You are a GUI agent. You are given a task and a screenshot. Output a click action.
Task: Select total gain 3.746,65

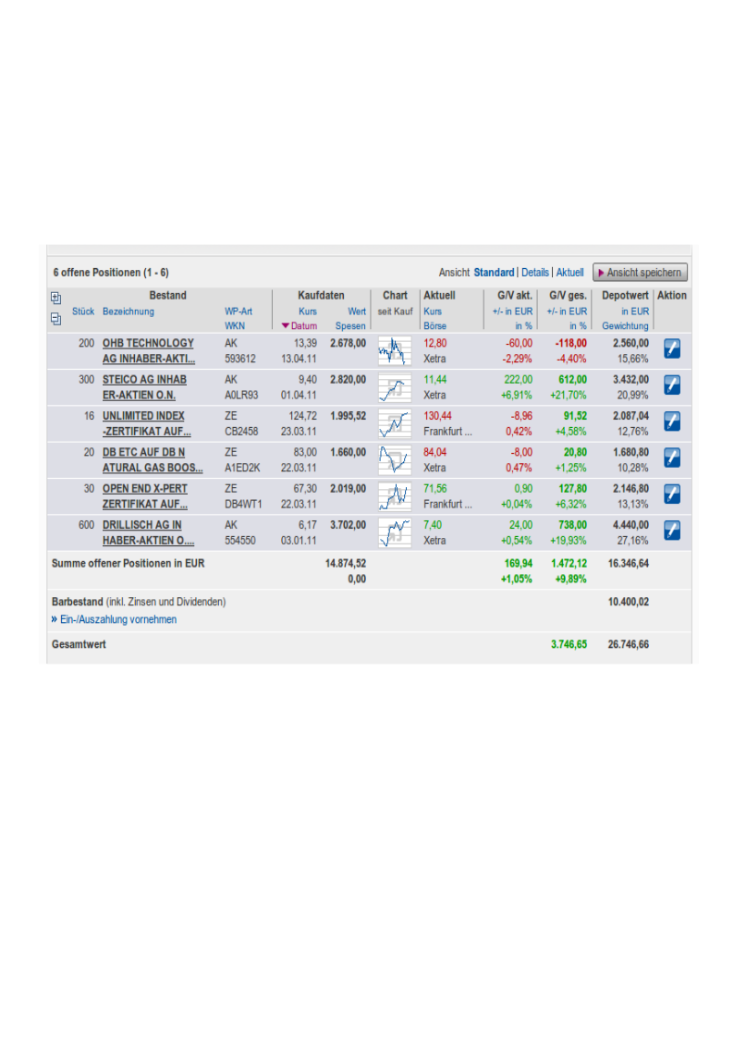click(569, 644)
